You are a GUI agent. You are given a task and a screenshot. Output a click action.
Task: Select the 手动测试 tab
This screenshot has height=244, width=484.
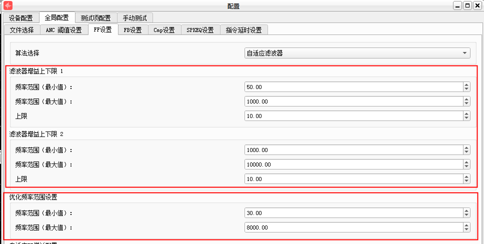click(134, 18)
